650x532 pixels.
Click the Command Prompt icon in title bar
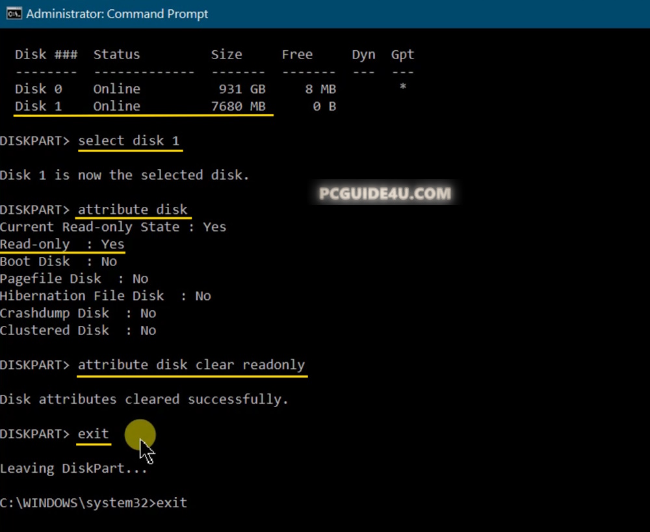click(x=14, y=14)
